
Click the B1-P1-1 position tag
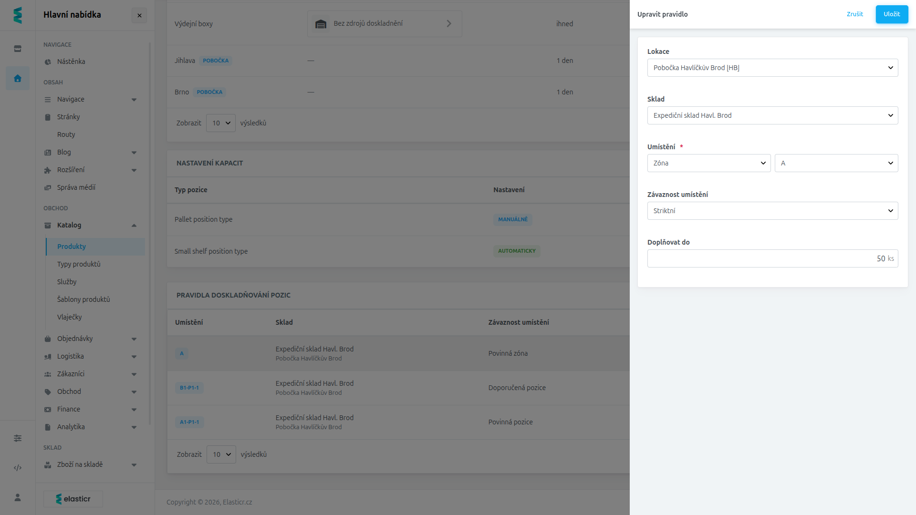point(189,388)
